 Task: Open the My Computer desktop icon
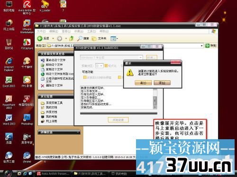tap(9, 6)
